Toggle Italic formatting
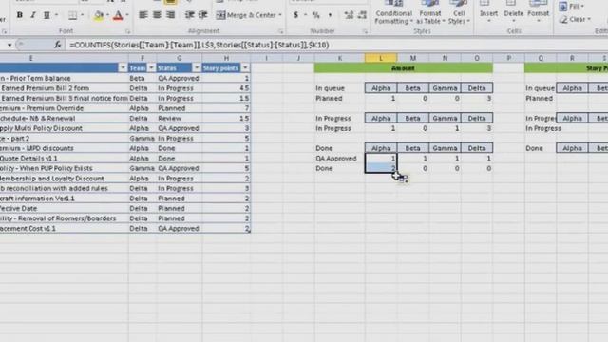 [x=33, y=15]
